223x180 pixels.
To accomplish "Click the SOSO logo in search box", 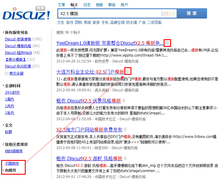I will click(168, 14).
